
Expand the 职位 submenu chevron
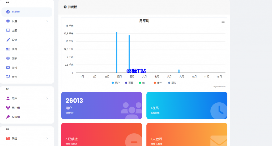tap(47, 138)
